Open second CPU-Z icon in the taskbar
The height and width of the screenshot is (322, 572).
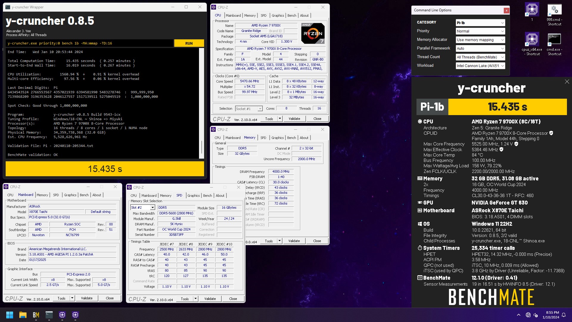pos(75,315)
